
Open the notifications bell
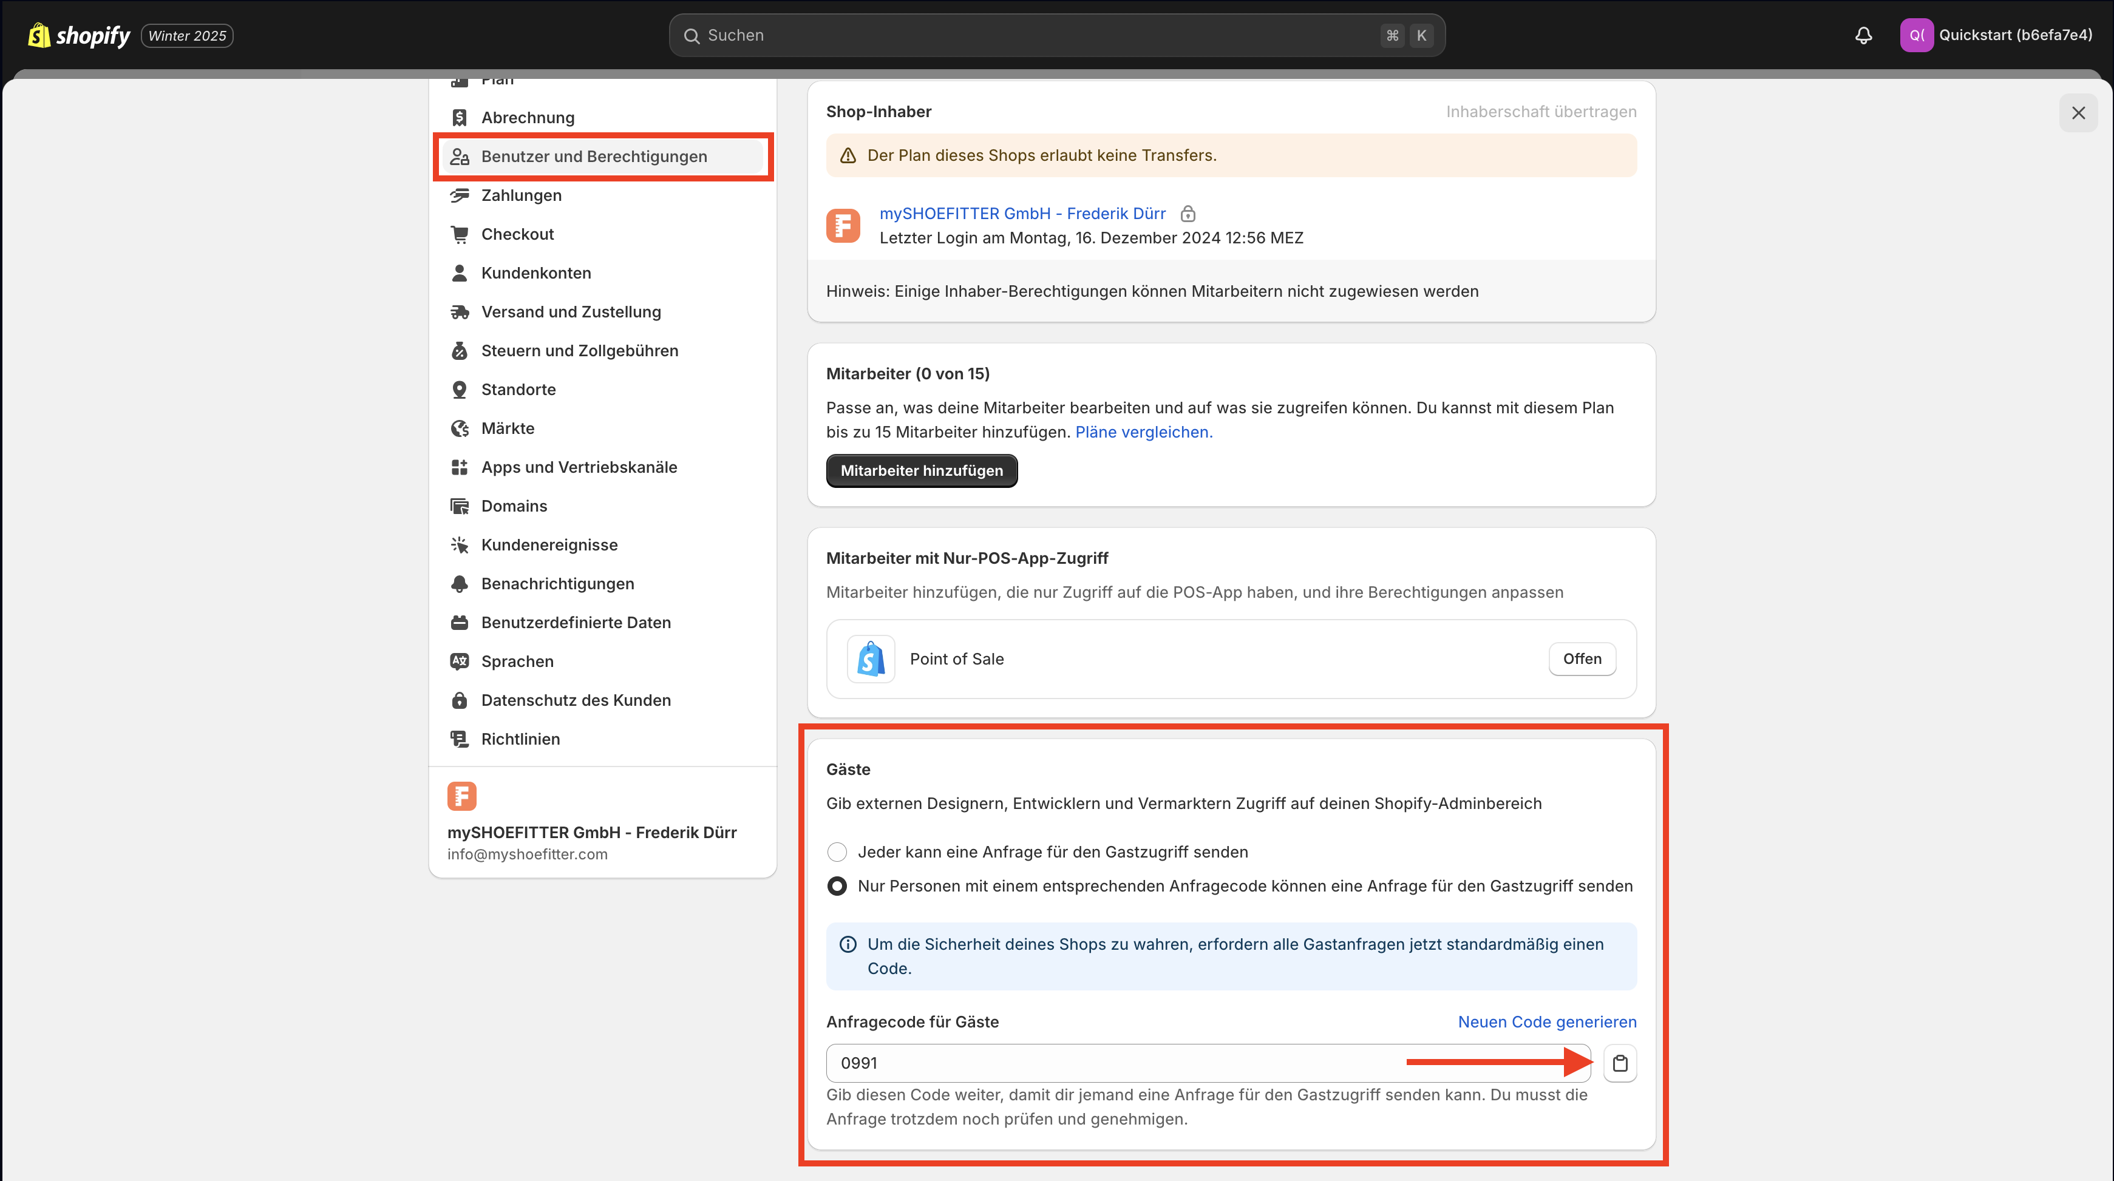(x=1864, y=35)
